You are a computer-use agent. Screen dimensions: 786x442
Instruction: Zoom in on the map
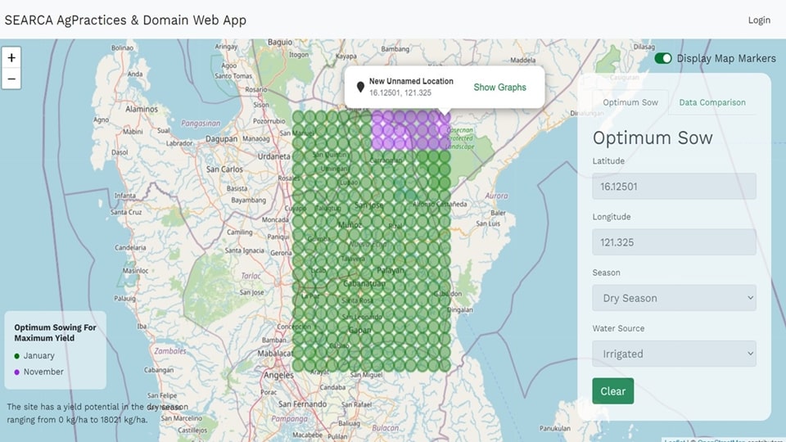(x=11, y=58)
